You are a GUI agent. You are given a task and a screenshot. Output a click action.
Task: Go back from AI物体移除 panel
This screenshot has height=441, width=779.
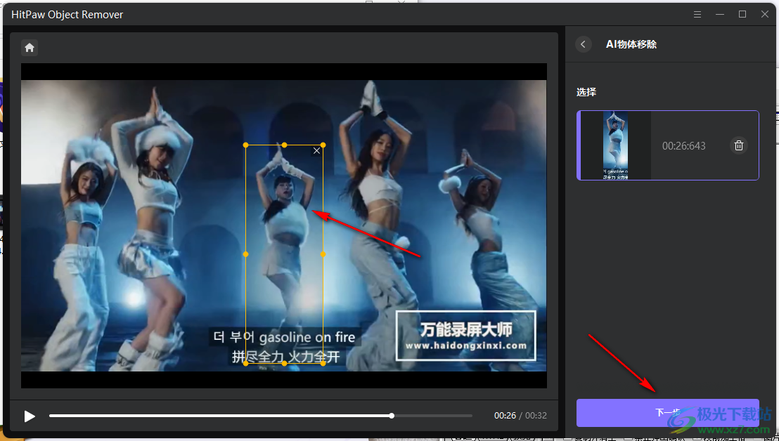pyautogui.click(x=584, y=44)
